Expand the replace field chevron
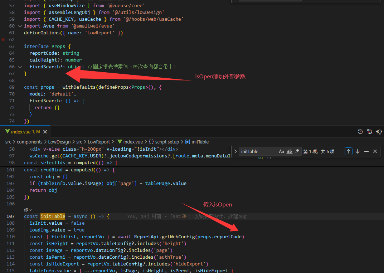 pyautogui.click(x=235, y=151)
